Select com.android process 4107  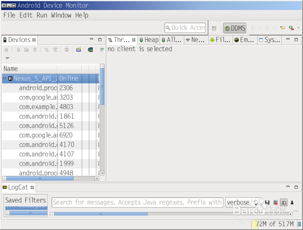[x=51, y=154]
